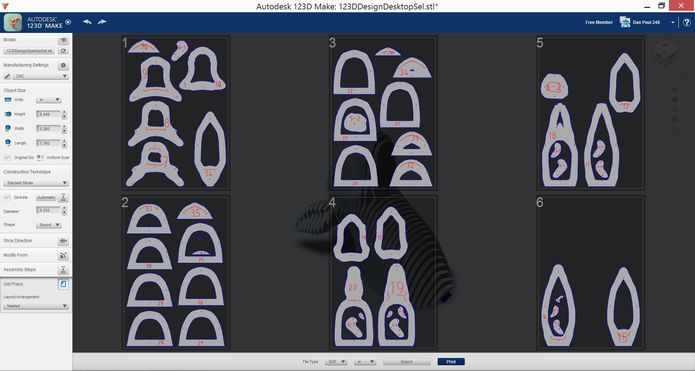Click the Length dimension icon
The image size is (695, 371).
coord(8,143)
